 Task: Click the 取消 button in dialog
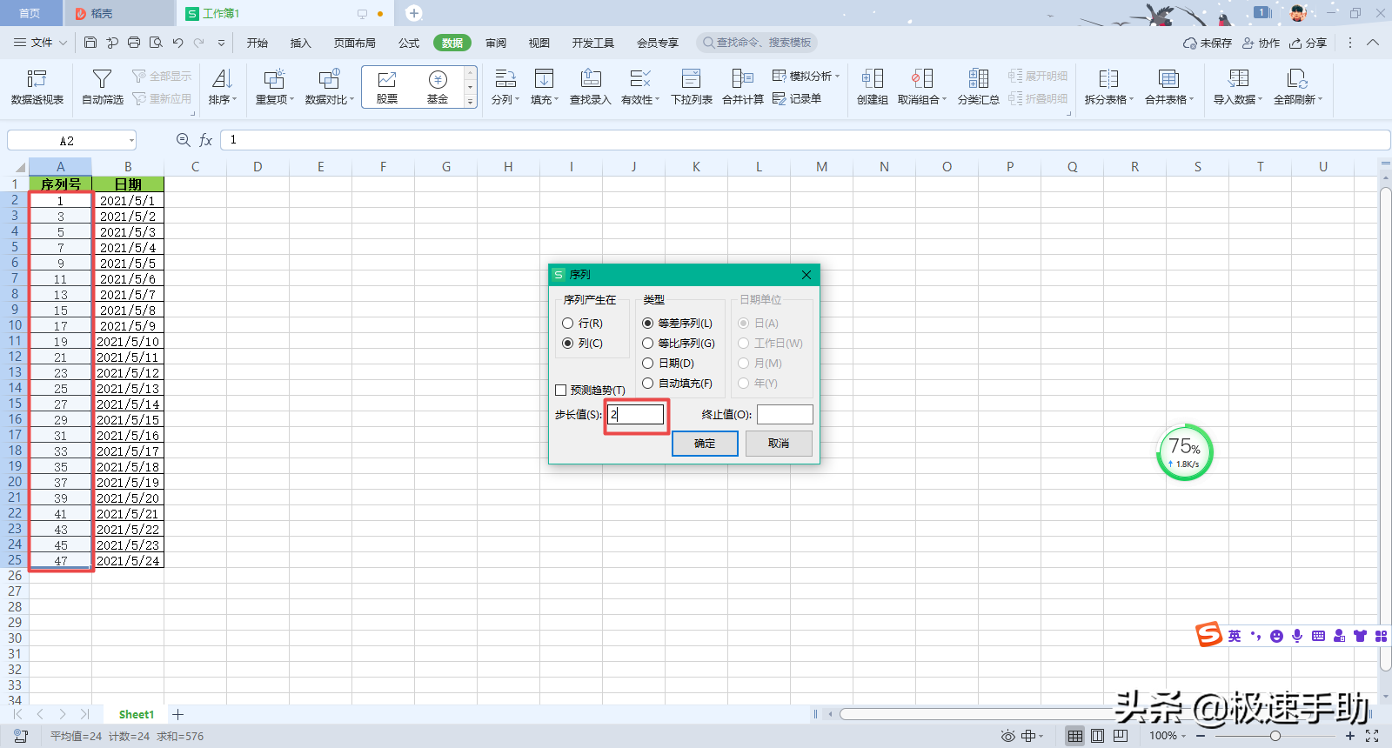tap(779, 444)
